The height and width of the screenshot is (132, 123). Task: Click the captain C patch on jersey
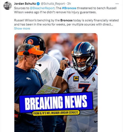76,79
